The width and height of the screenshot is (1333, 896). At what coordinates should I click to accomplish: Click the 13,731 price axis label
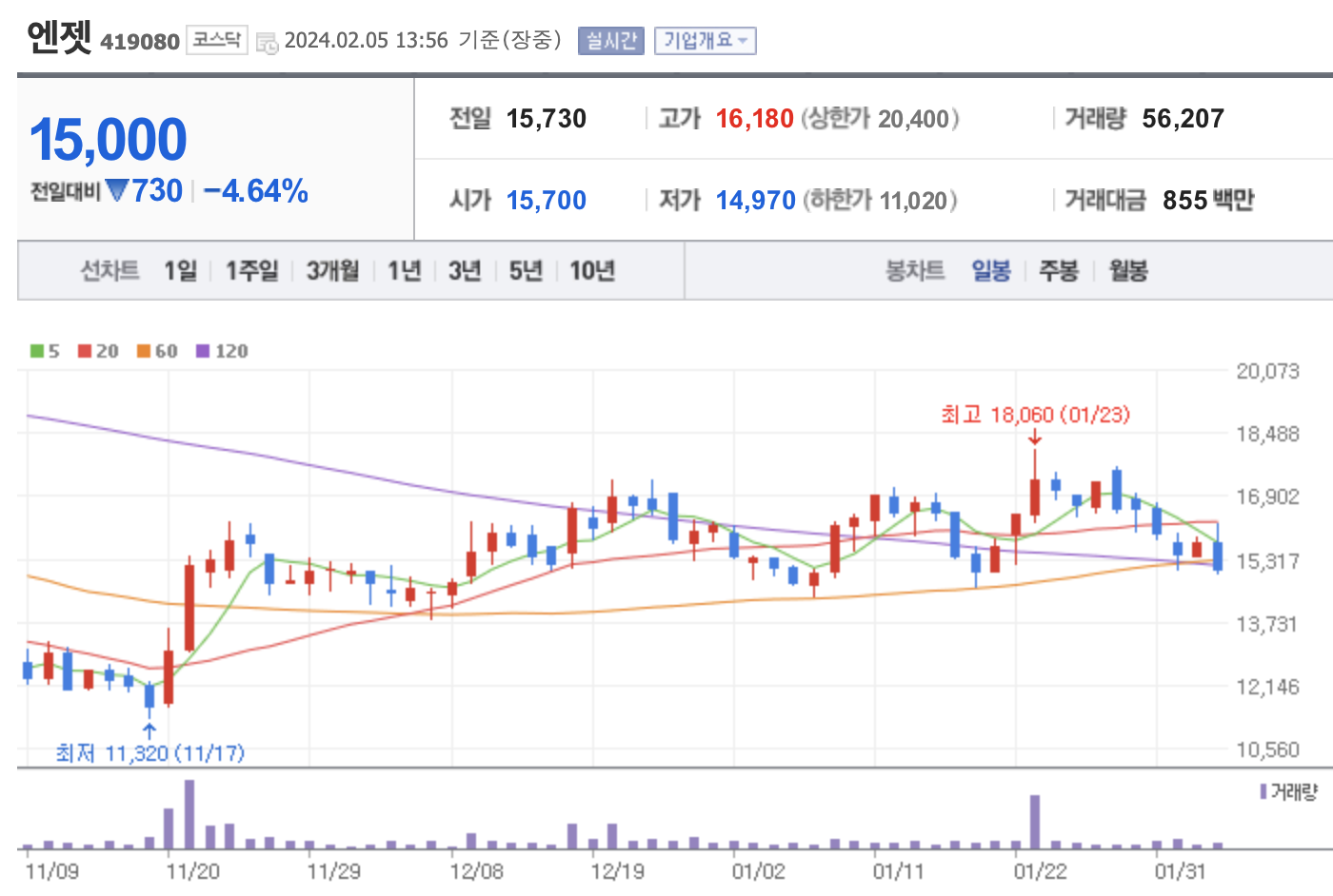[x=1267, y=624]
